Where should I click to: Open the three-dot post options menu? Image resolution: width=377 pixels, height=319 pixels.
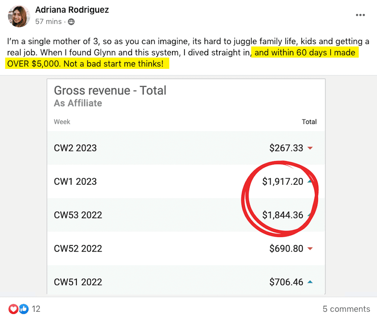coord(360,15)
